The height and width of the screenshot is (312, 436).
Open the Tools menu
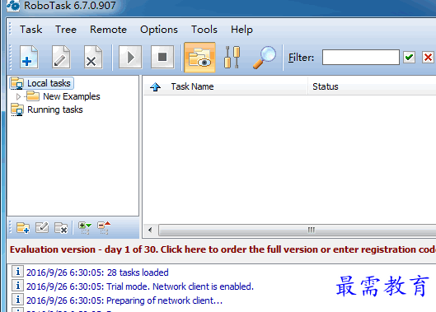tap(204, 30)
